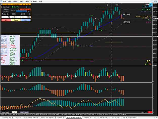The image size is (158, 119).
Task: Click the tp input field showing 600
Action: pyautogui.click(x=26, y=17)
